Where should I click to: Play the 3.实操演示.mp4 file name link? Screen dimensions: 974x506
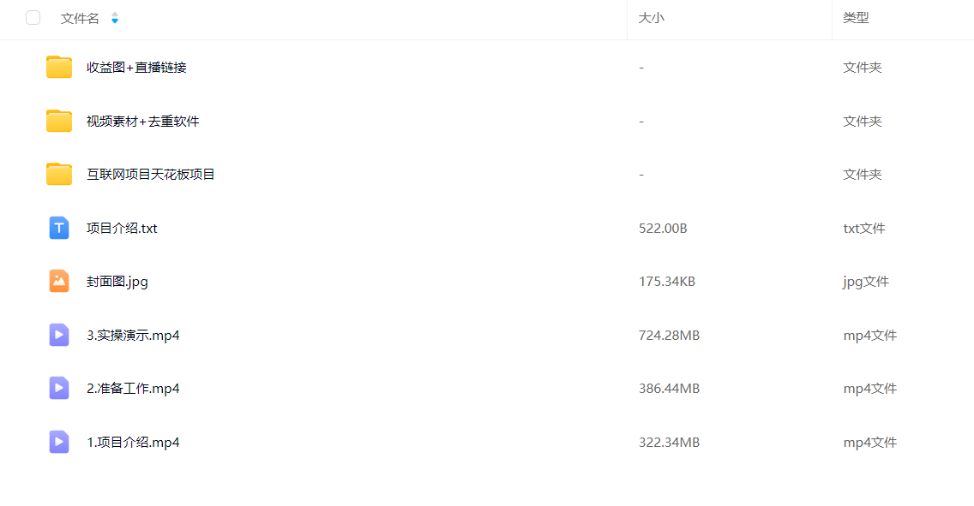tap(133, 336)
